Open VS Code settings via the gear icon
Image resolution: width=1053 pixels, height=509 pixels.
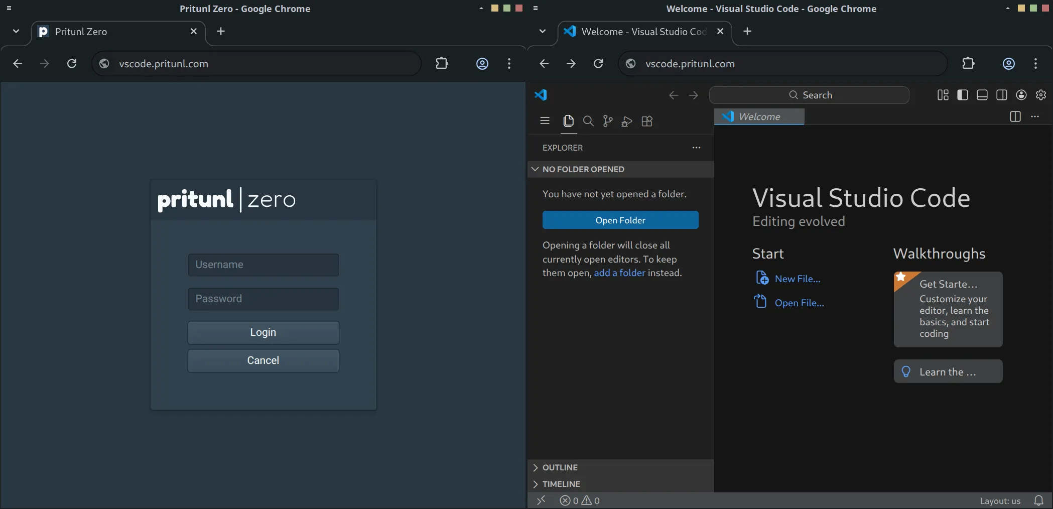pos(1041,95)
